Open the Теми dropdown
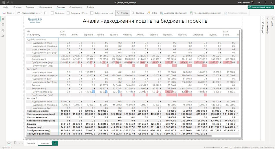 tap(8, 13)
